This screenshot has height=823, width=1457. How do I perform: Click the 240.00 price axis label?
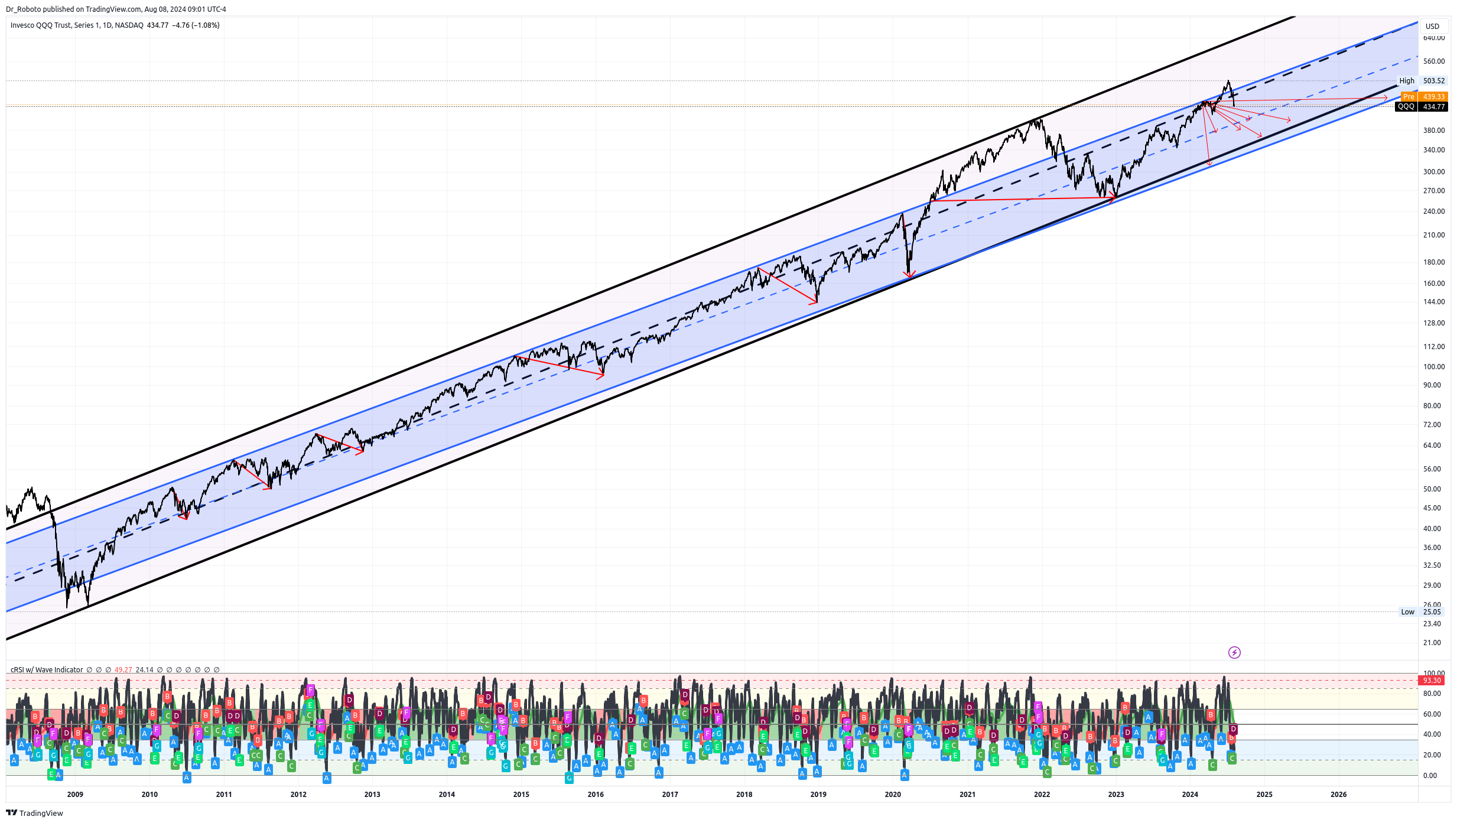[1434, 211]
